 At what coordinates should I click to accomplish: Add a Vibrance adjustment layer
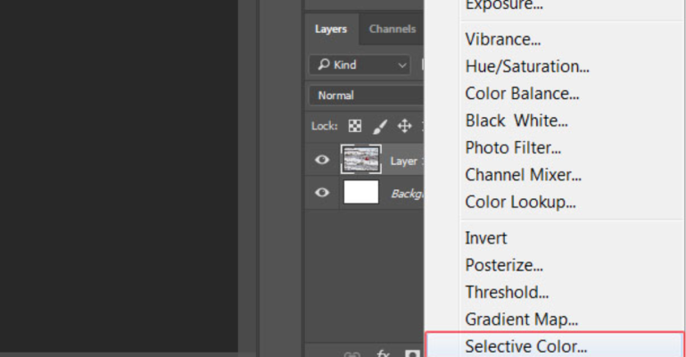(x=502, y=39)
